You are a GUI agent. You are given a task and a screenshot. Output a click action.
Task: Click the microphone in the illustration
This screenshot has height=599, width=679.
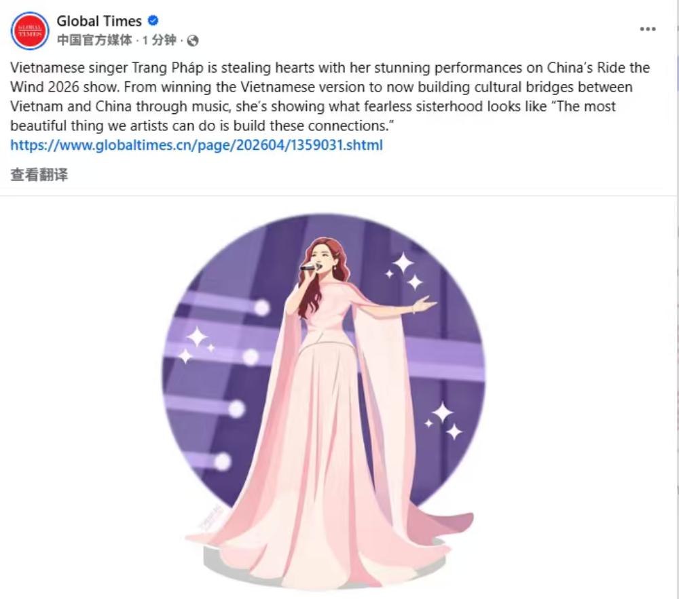[x=310, y=267]
